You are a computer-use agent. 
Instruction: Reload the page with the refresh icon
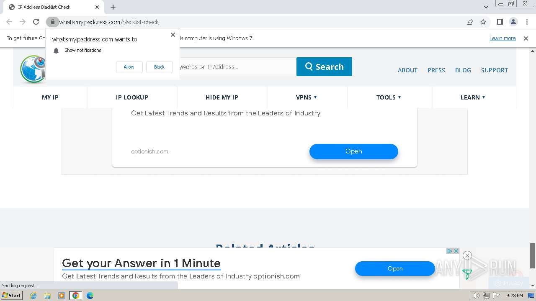[x=36, y=22]
